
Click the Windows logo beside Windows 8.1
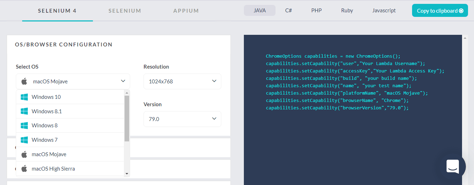point(24,111)
